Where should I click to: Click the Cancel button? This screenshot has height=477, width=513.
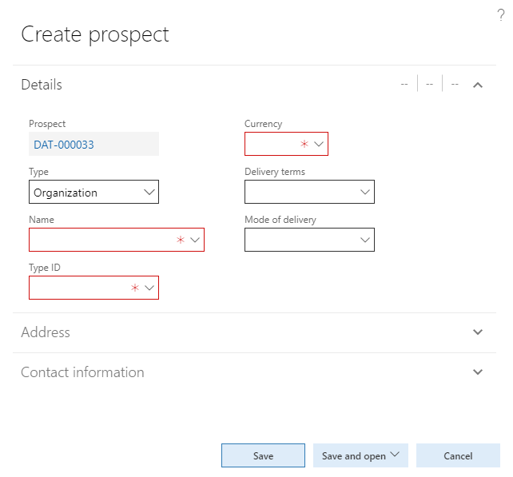[458, 455]
